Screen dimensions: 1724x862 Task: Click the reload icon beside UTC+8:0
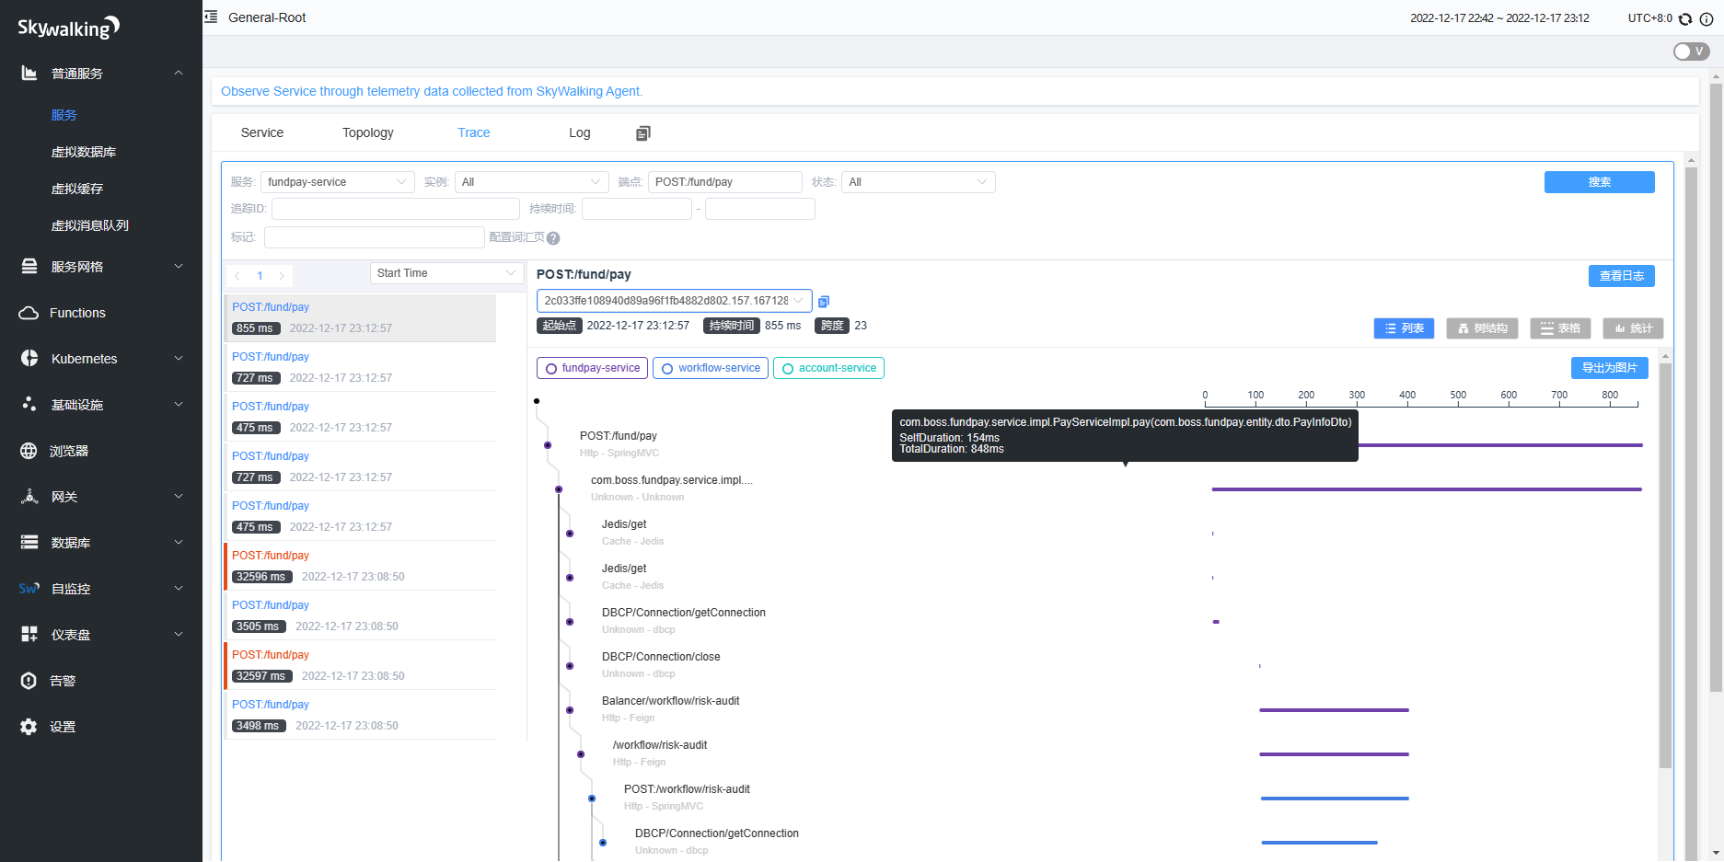(x=1685, y=18)
